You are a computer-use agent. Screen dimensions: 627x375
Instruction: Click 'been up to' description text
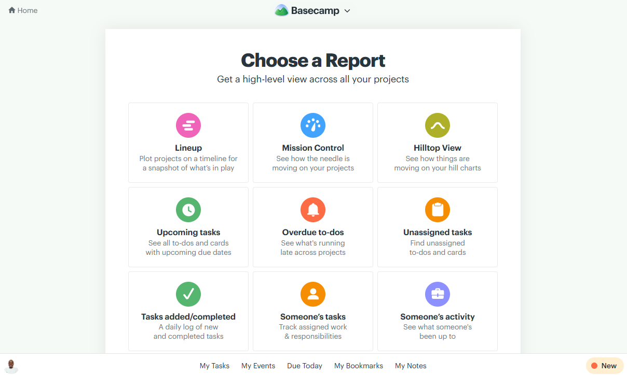tap(438, 336)
